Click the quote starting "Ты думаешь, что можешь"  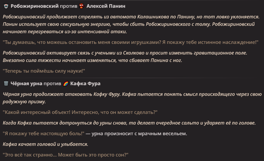[x=131, y=42]
